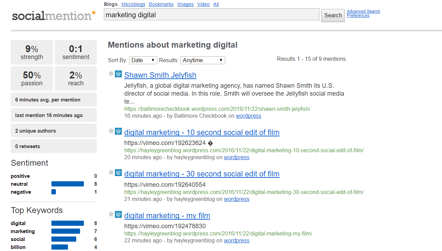Open digital marketing - 10 second social edit title

coord(202,132)
